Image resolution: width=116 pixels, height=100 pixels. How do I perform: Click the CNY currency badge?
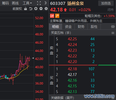click(x=52, y=16)
